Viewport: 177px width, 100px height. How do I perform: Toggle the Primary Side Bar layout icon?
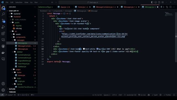coord(152,2)
